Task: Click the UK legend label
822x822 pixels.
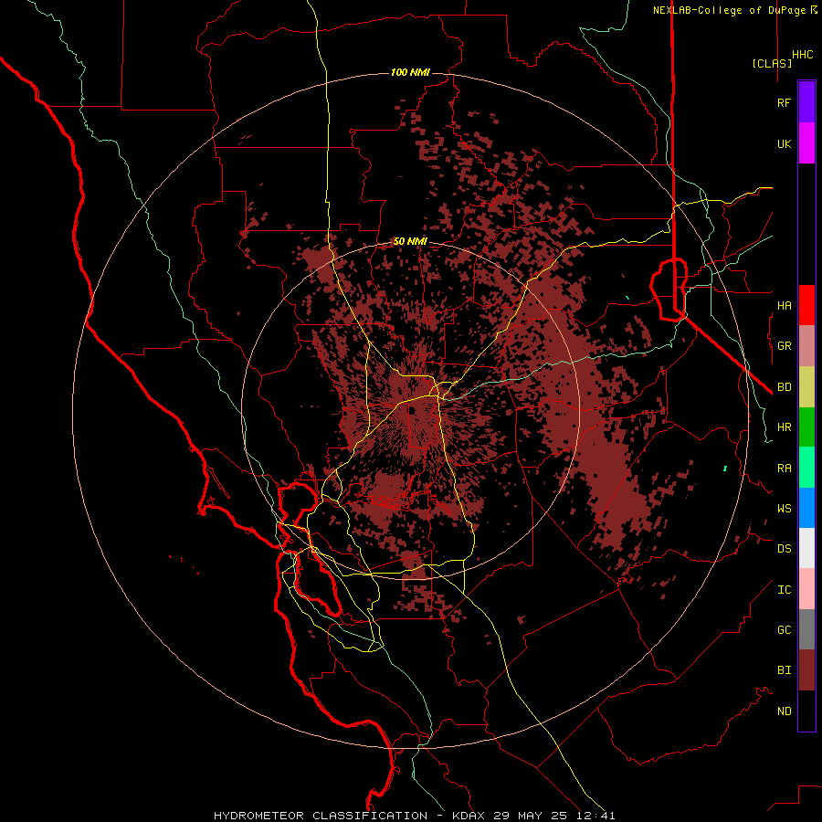Action: tap(785, 143)
